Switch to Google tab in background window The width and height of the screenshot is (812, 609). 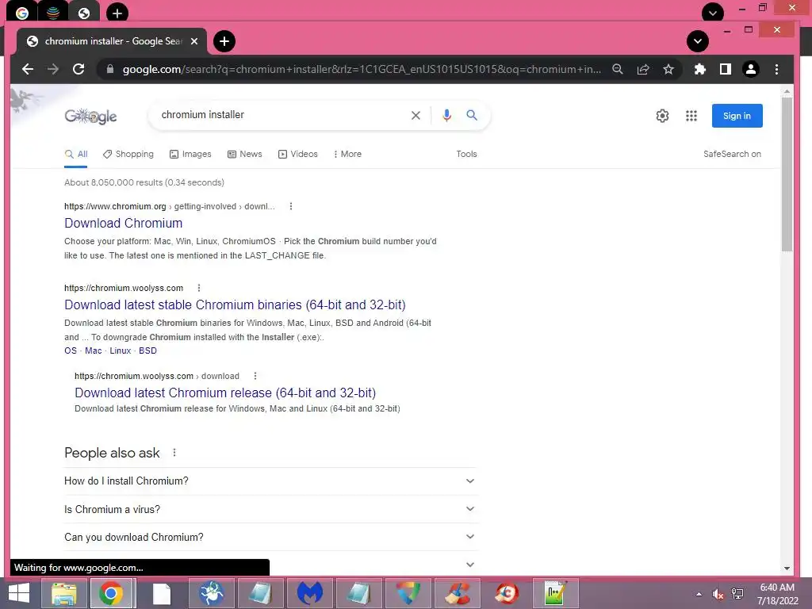21,13
